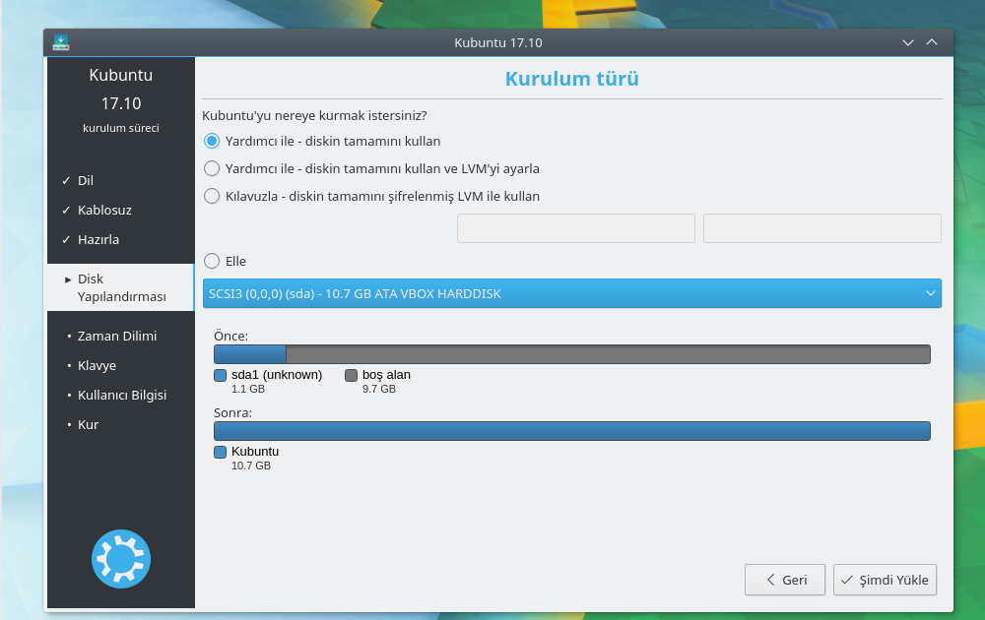Click the second encryption password confirm field
The height and width of the screenshot is (620, 985).
coord(822,227)
